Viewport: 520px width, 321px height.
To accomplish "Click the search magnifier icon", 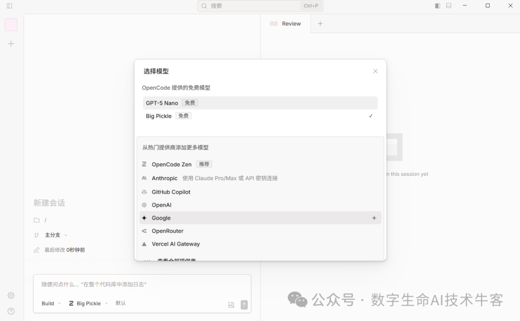I will pyautogui.click(x=204, y=6).
